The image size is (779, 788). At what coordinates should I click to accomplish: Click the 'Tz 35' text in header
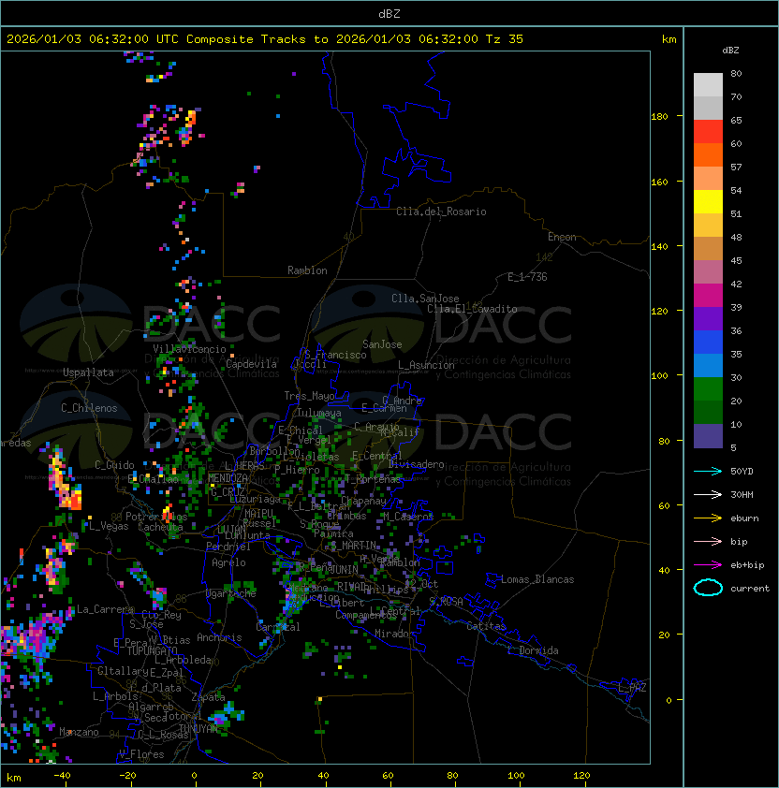click(x=505, y=39)
